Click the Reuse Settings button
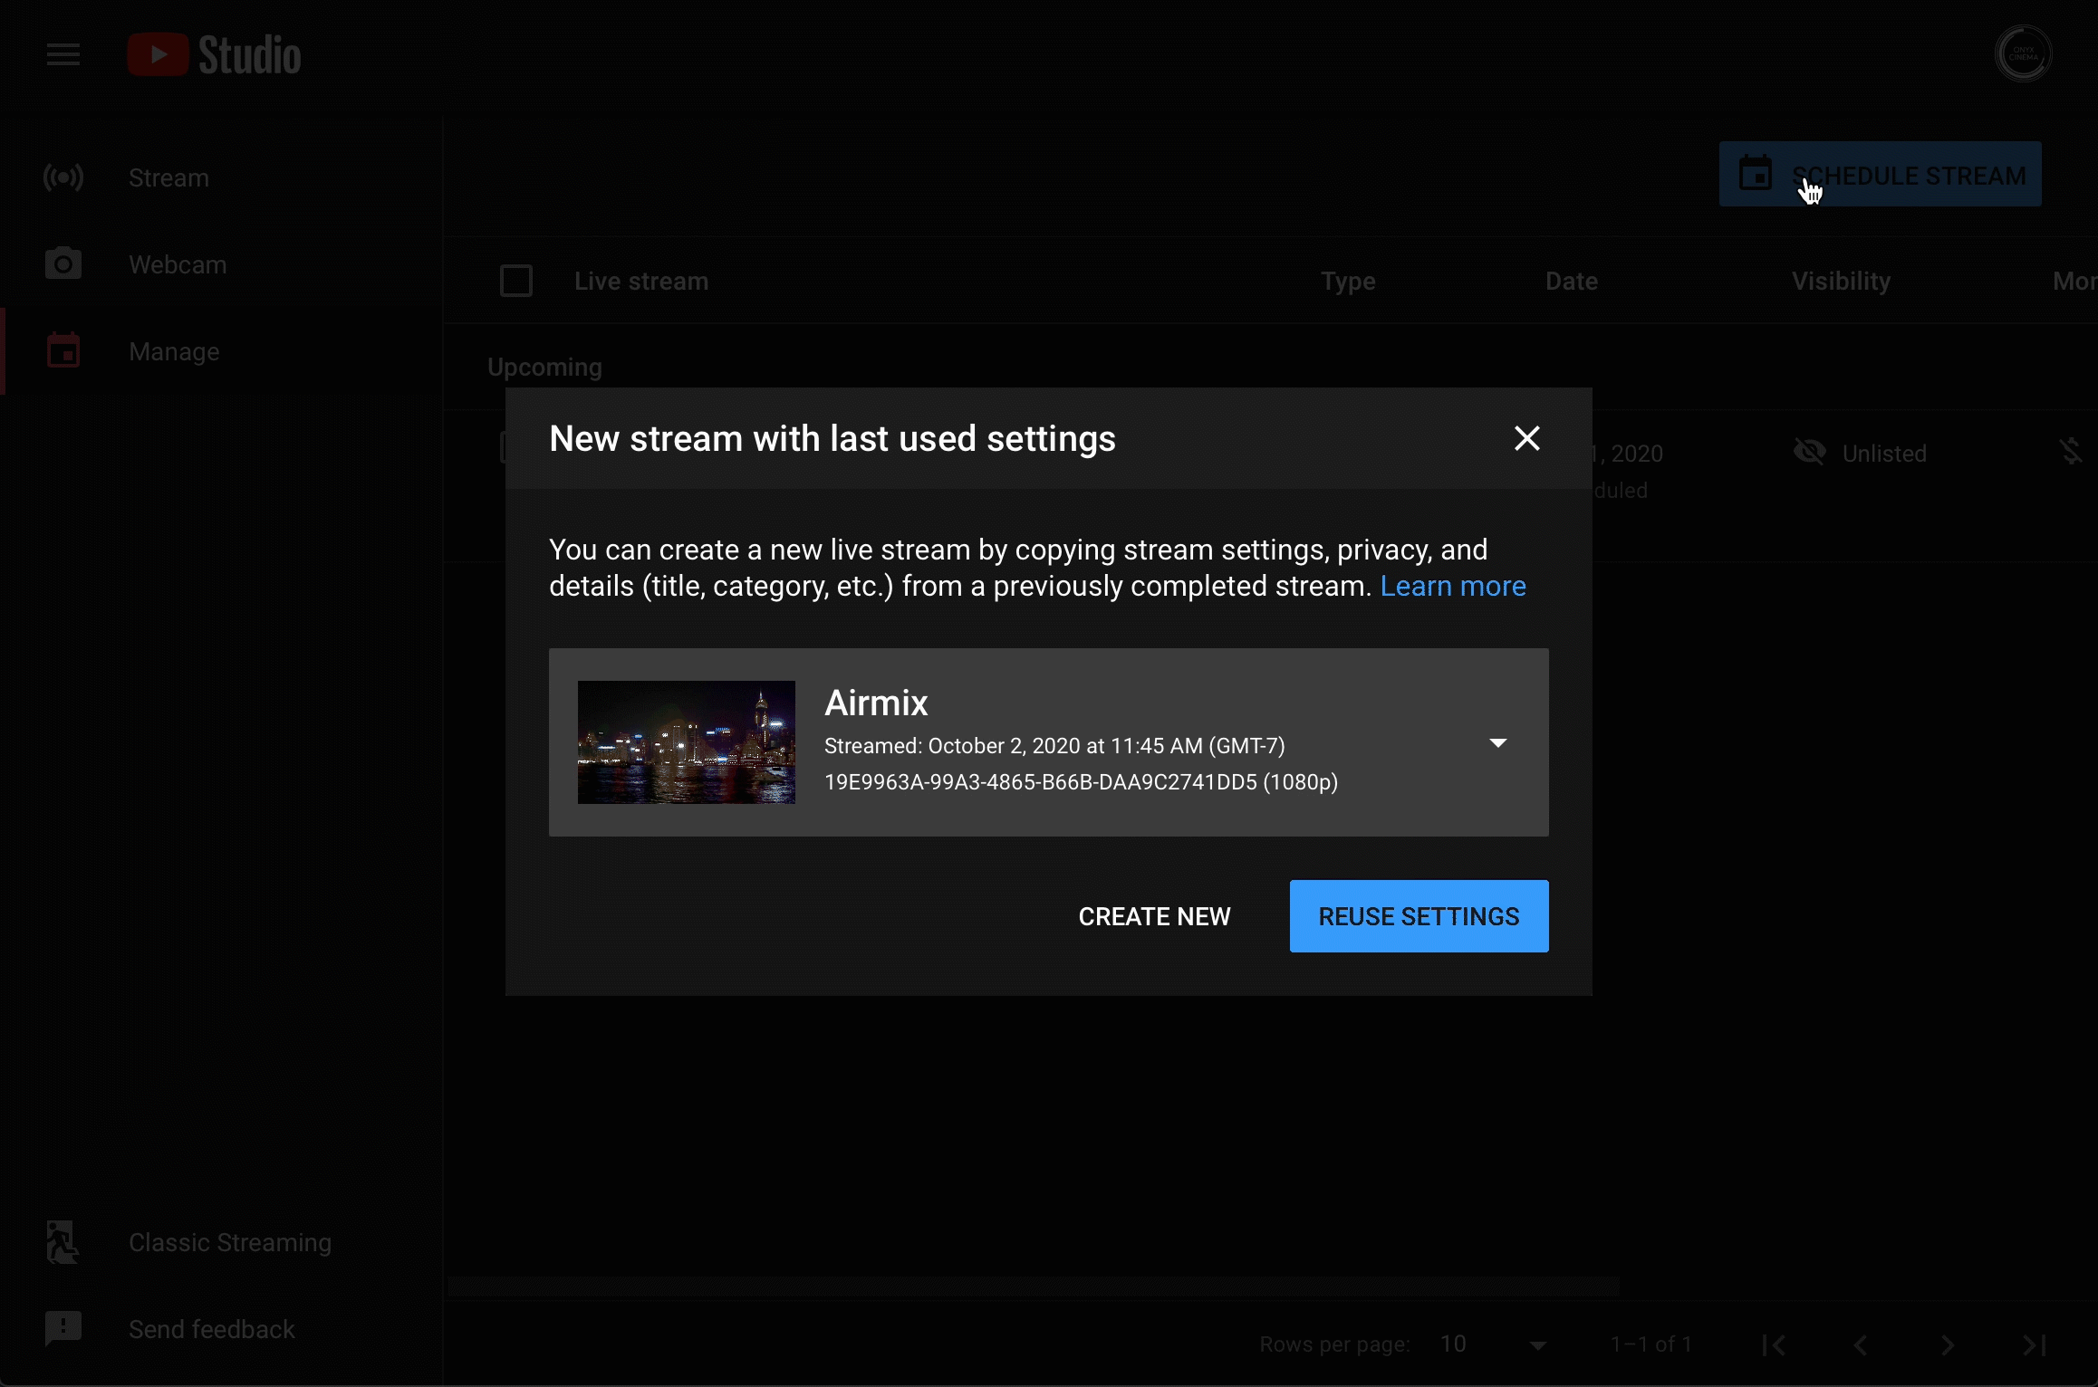The height and width of the screenshot is (1387, 2098). (x=1419, y=916)
